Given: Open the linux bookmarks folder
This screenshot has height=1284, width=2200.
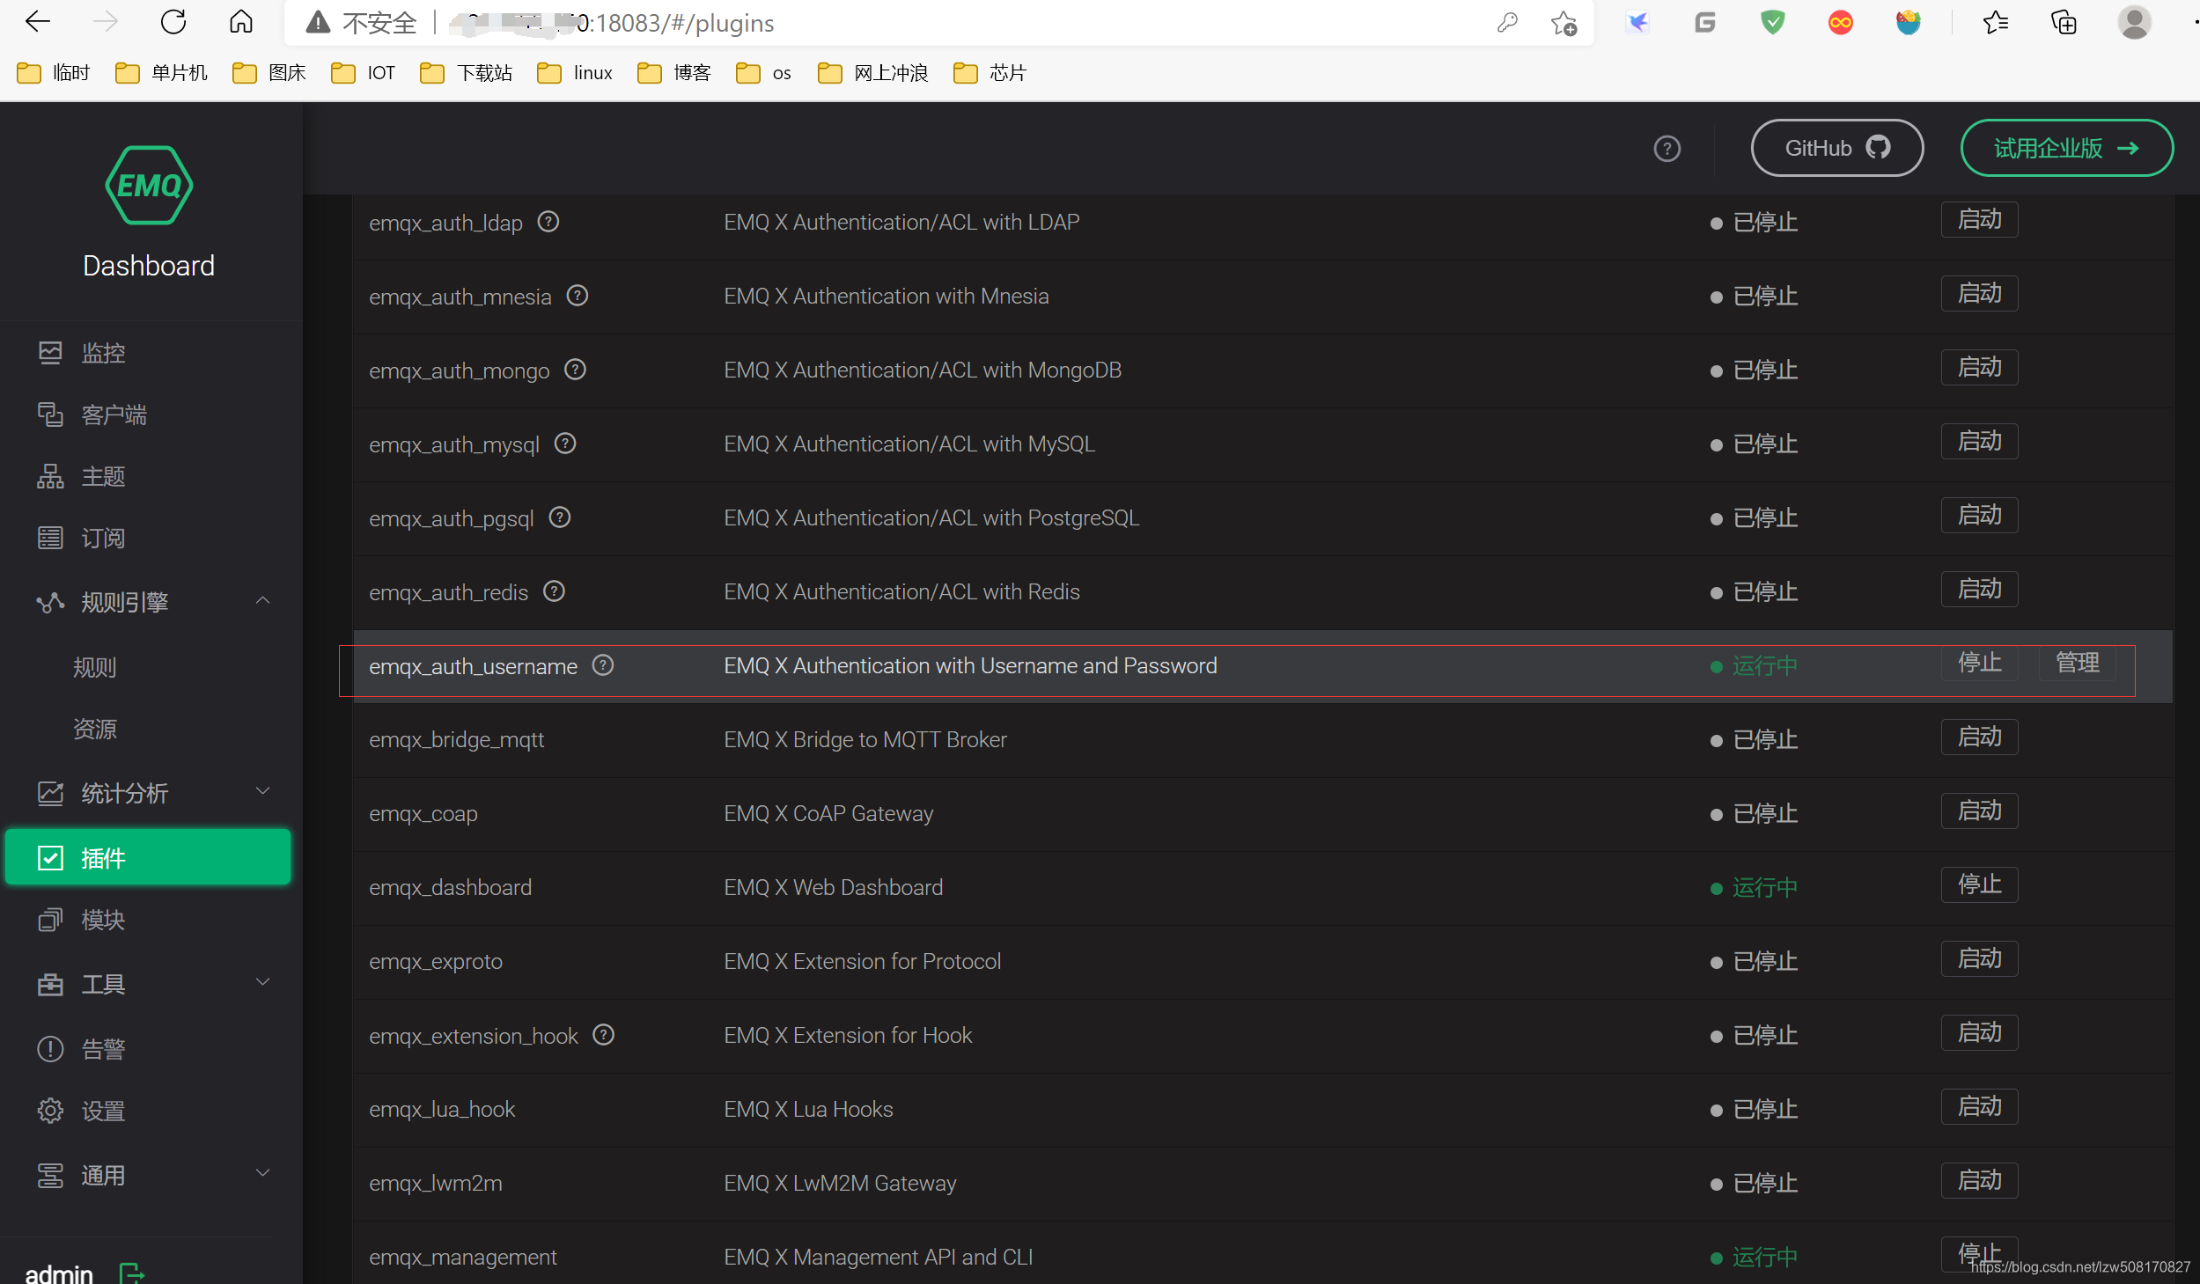Looking at the screenshot, I should pos(575,73).
